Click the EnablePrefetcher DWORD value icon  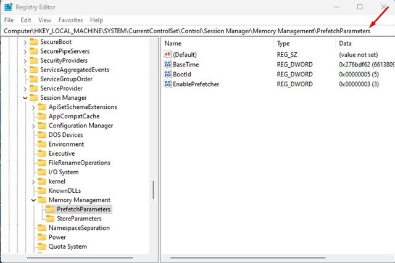click(167, 84)
